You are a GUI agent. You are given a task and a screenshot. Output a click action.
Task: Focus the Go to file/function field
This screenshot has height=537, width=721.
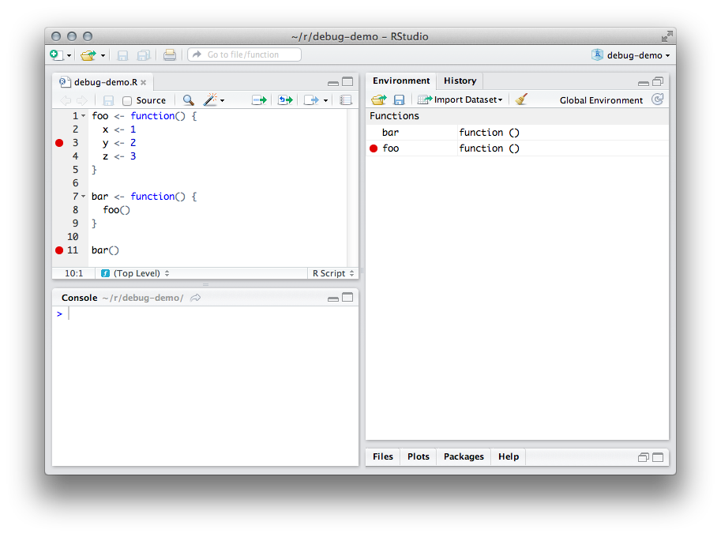[244, 54]
